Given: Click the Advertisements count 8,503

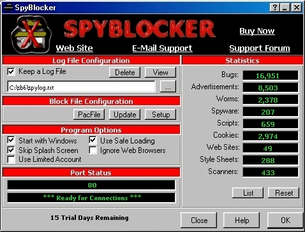Looking at the screenshot, I should [x=271, y=88].
